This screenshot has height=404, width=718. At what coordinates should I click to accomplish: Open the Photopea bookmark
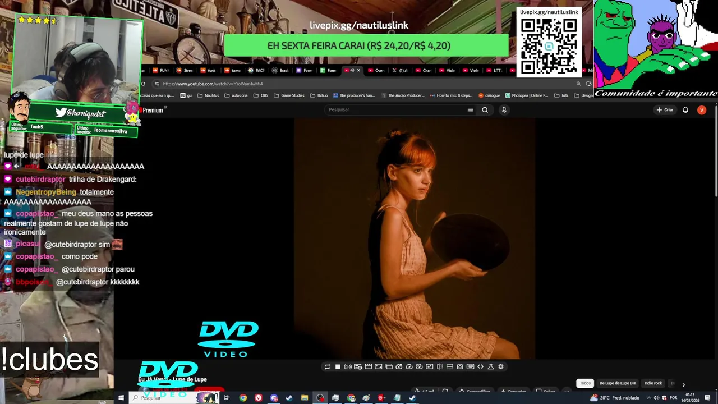[x=527, y=95]
